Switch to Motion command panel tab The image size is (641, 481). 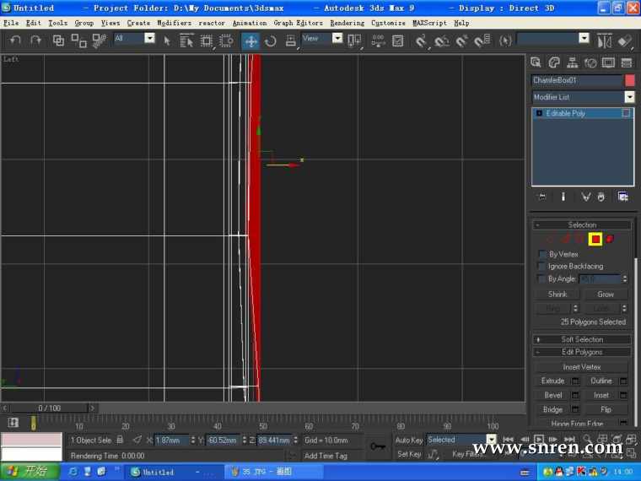[x=590, y=62]
